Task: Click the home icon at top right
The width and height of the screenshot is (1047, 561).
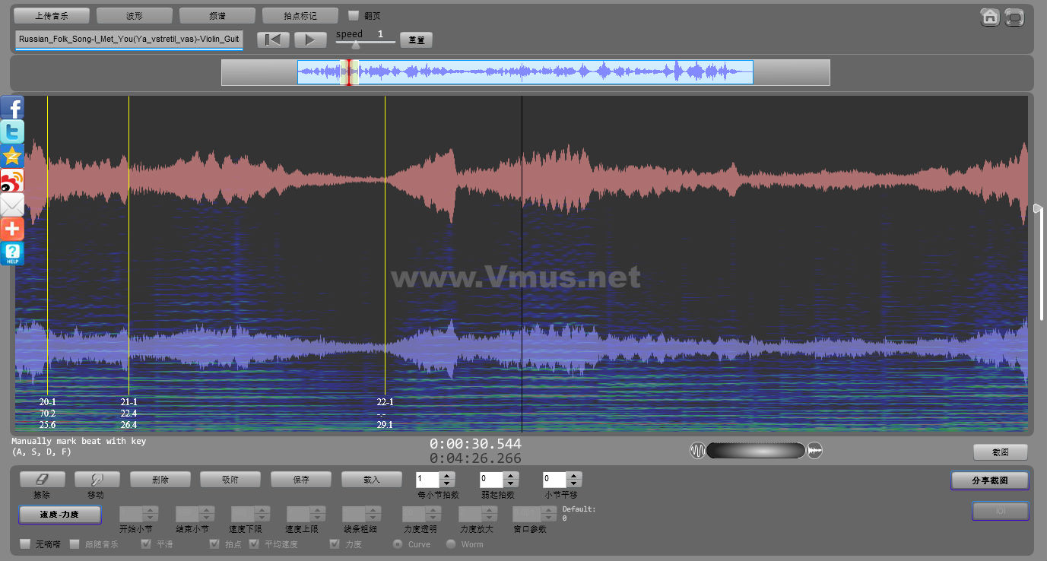Action: point(990,17)
